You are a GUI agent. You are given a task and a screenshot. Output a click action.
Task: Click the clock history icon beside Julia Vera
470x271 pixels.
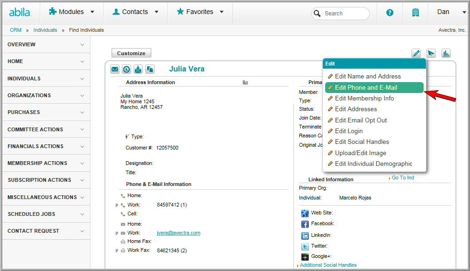(127, 69)
